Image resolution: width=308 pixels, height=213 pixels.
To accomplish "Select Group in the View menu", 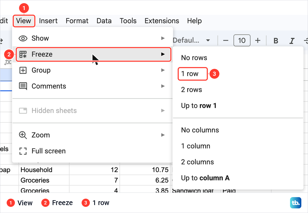I will coord(92,70).
